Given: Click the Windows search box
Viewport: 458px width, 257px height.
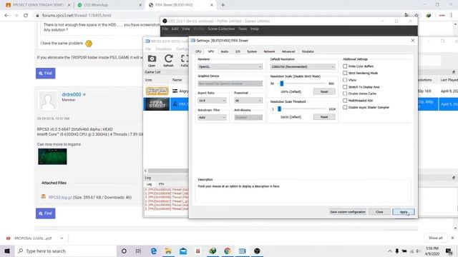Looking at the screenshot, I should coord(65,251).
